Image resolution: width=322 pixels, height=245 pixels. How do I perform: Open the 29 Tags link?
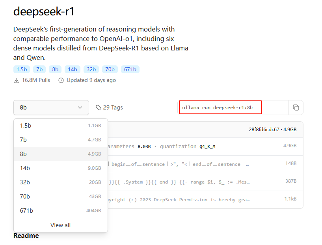[113, 108]
